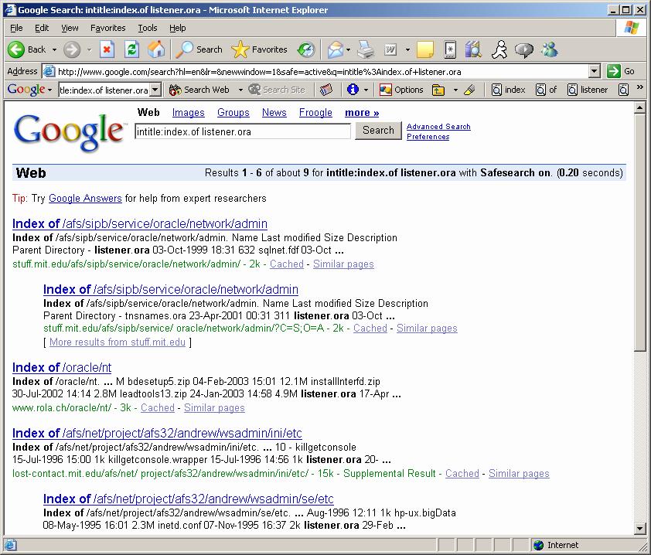
Task: Click the Search Web binoculars button
Action: click(199, 89)
